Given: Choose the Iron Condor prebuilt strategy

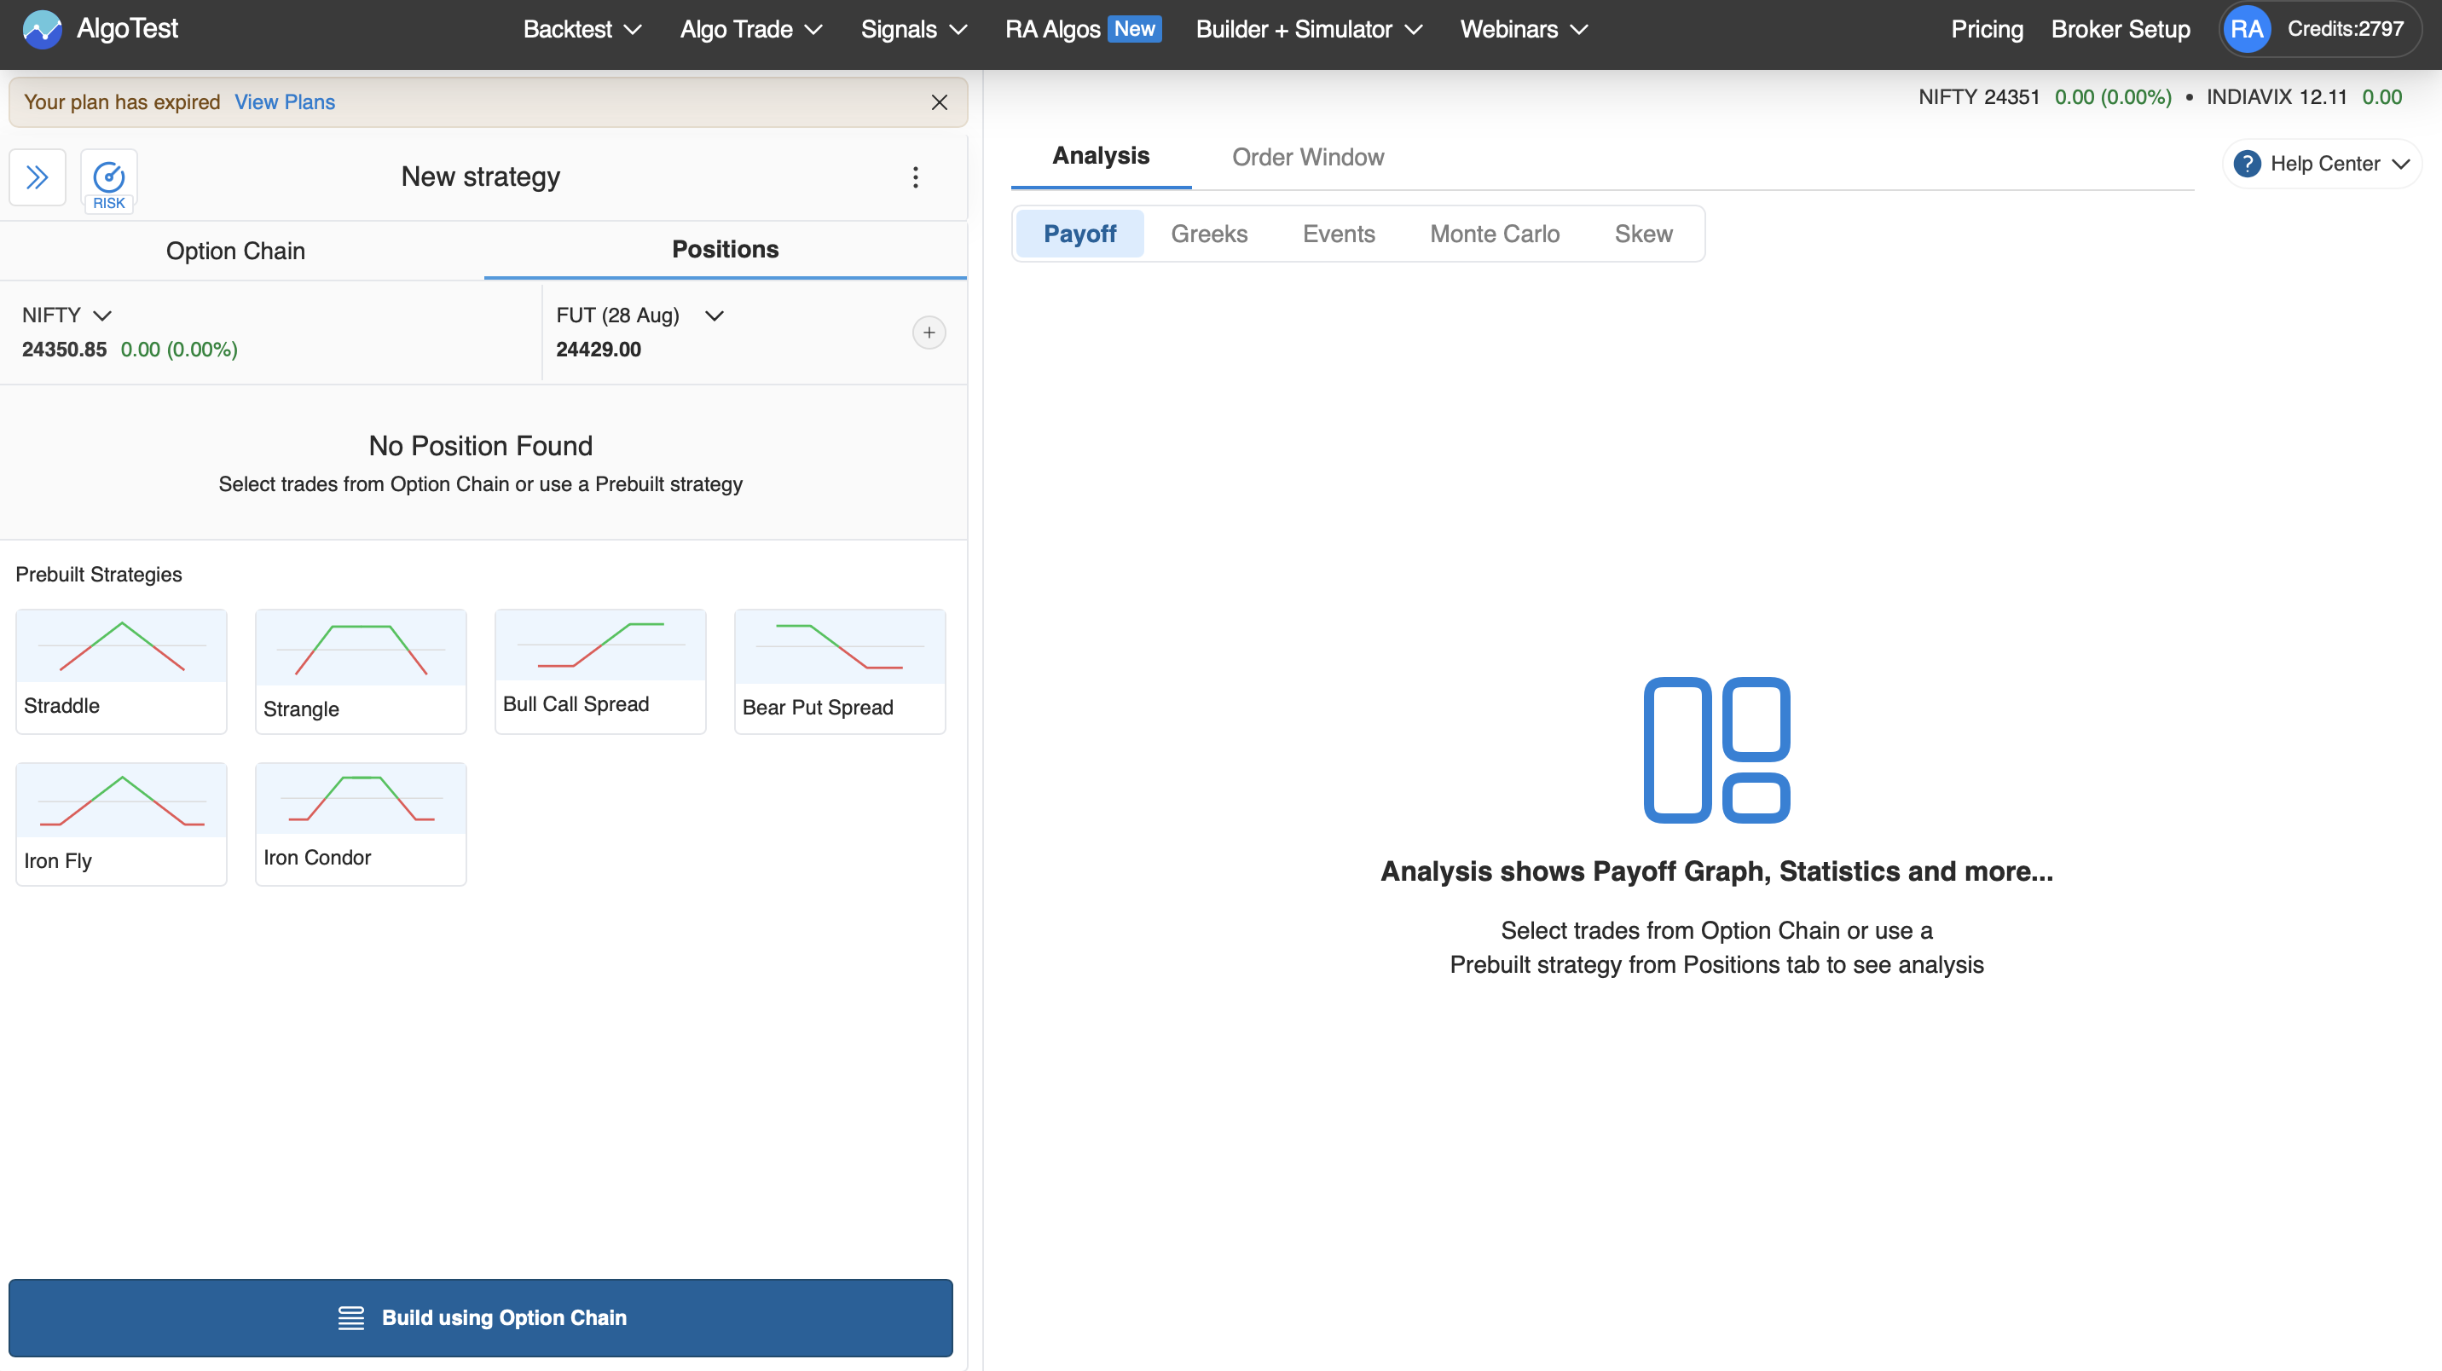Looking at the screenshot, I should click(x=360, y=823).
